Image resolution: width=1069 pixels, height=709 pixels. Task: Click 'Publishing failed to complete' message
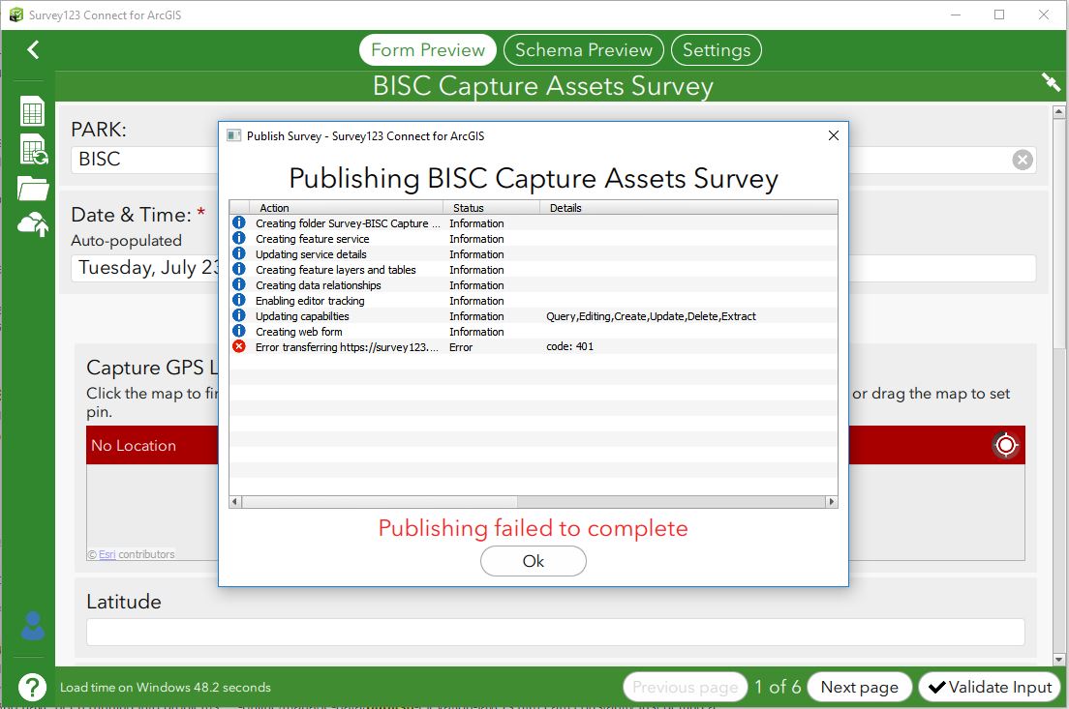pyautogui.click(x=534, y=528)
